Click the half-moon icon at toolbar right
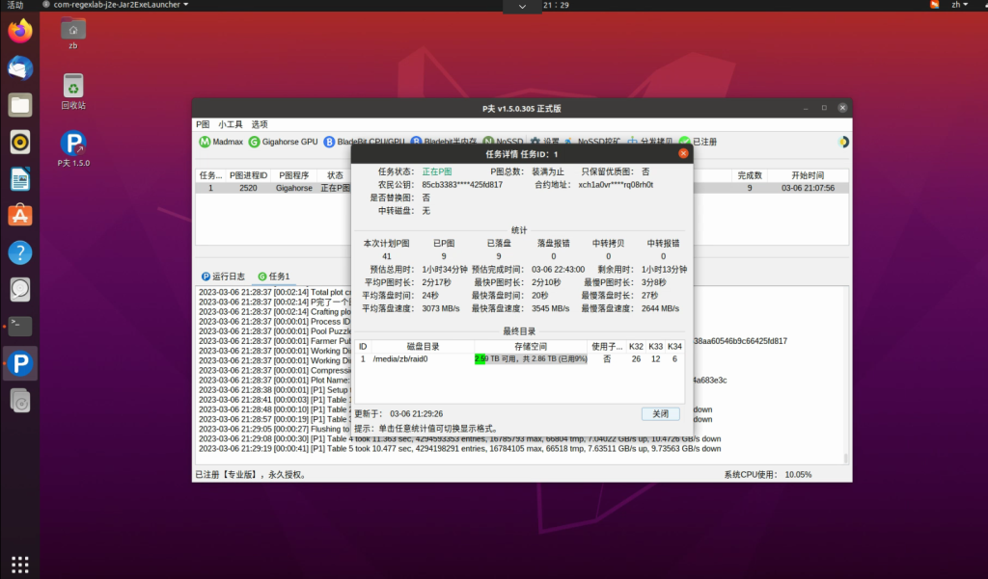 click(843, 142)
